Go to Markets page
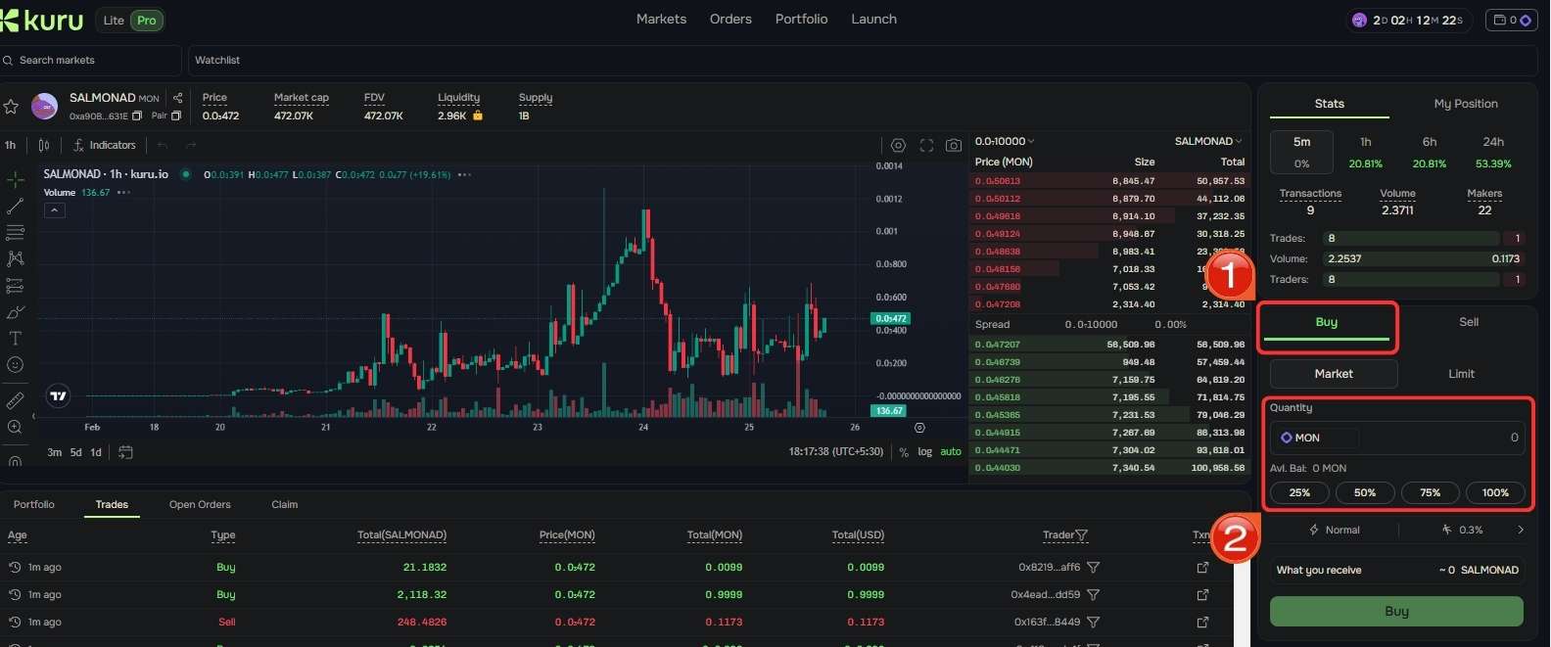Viewport: 1551px width, 647px height. (661, 19)
